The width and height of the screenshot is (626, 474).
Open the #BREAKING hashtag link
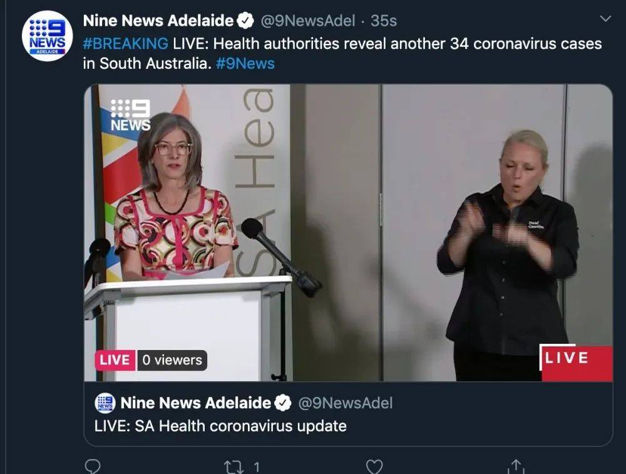pos(125,43)
